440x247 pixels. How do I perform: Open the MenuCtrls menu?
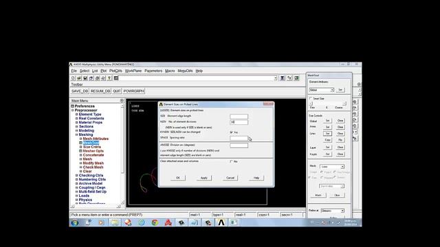click(x=185, y=71)
